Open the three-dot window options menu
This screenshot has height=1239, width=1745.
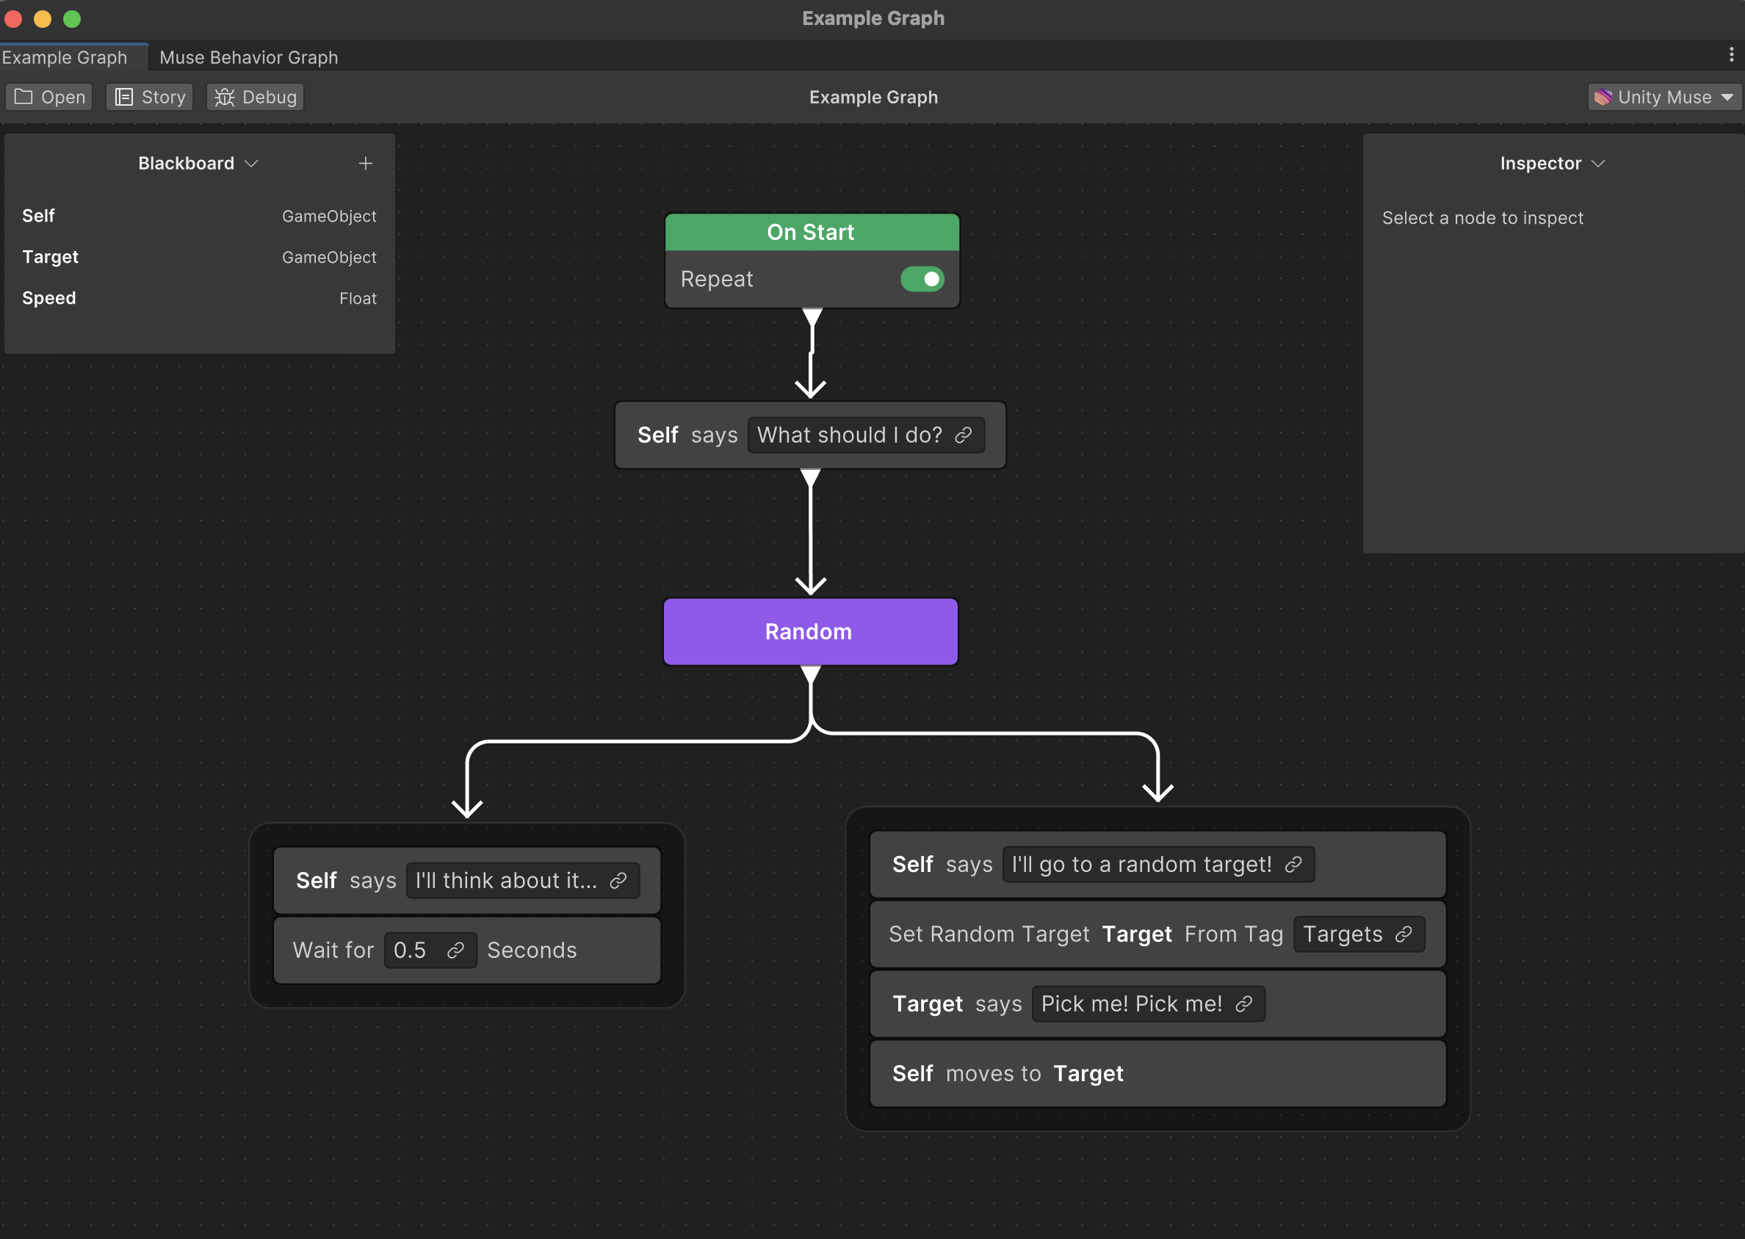click(1730, 55)
